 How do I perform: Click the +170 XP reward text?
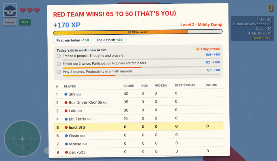click(67, 25)
